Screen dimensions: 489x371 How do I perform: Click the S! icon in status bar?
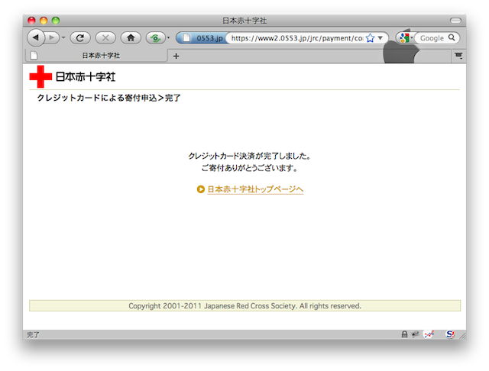(450, 334)
